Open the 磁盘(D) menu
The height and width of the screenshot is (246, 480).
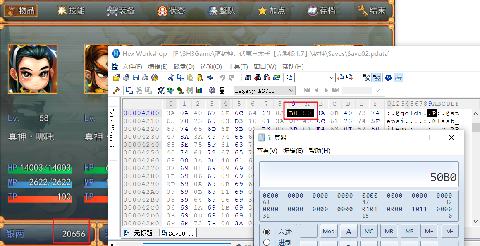[184, 67]
